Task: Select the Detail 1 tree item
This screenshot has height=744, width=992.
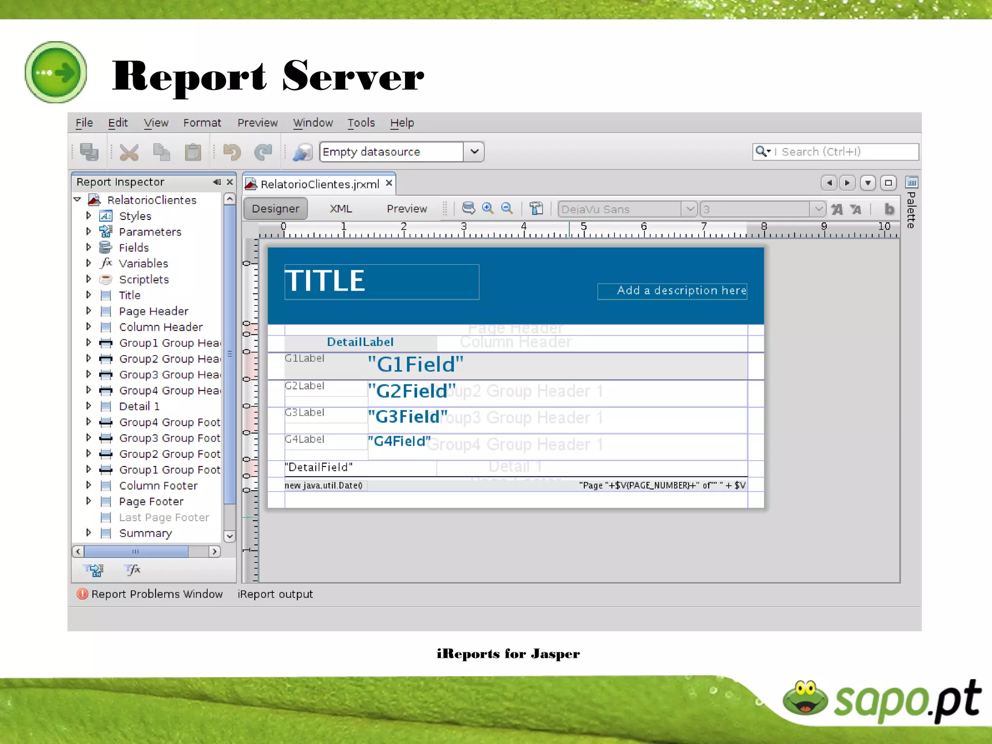Action: (139, 406)
